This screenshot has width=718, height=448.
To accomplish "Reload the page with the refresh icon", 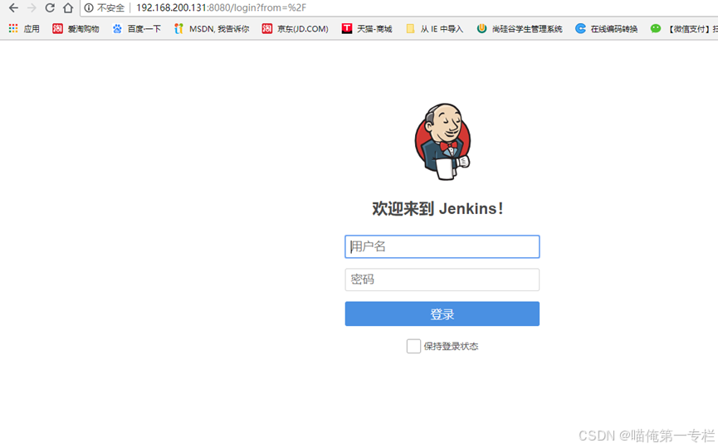I will tap(50, 7).
